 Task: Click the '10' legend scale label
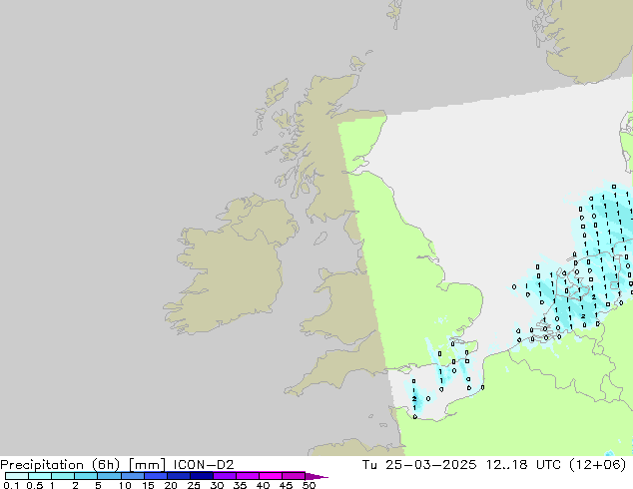[x=125, y=485]
